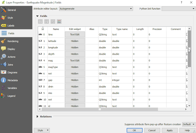196x133 pixels.
Task: Click the Cancel button
Action: (x=152, y=130)
